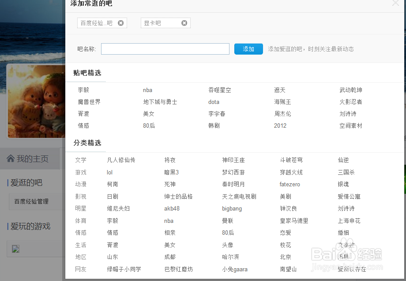This screenshot has width=406, height=281.
Task: Select the 影视 category label
Action: (81, 196)
